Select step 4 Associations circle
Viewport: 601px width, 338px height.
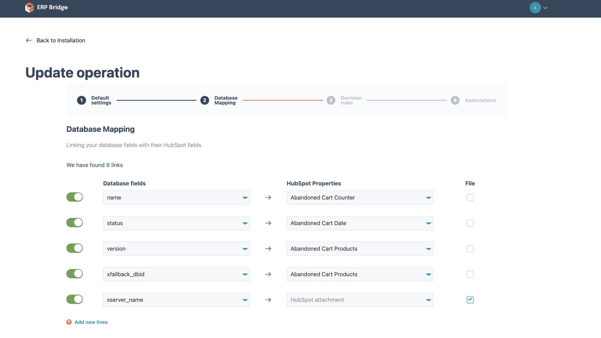pyautogui.click(x=455, y=100)
